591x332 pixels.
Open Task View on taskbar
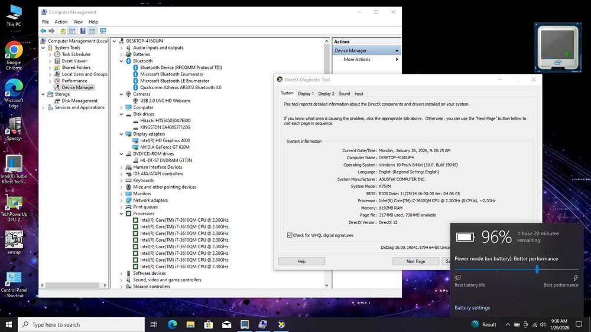point(154,324)
